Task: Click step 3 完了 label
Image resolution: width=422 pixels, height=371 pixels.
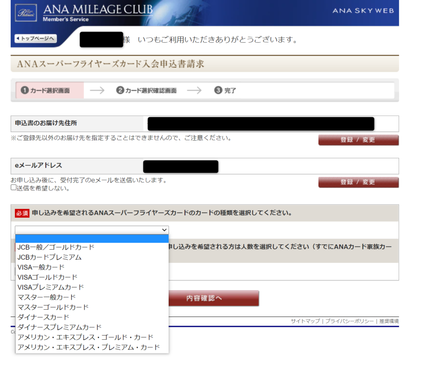Action: point(225,90)
